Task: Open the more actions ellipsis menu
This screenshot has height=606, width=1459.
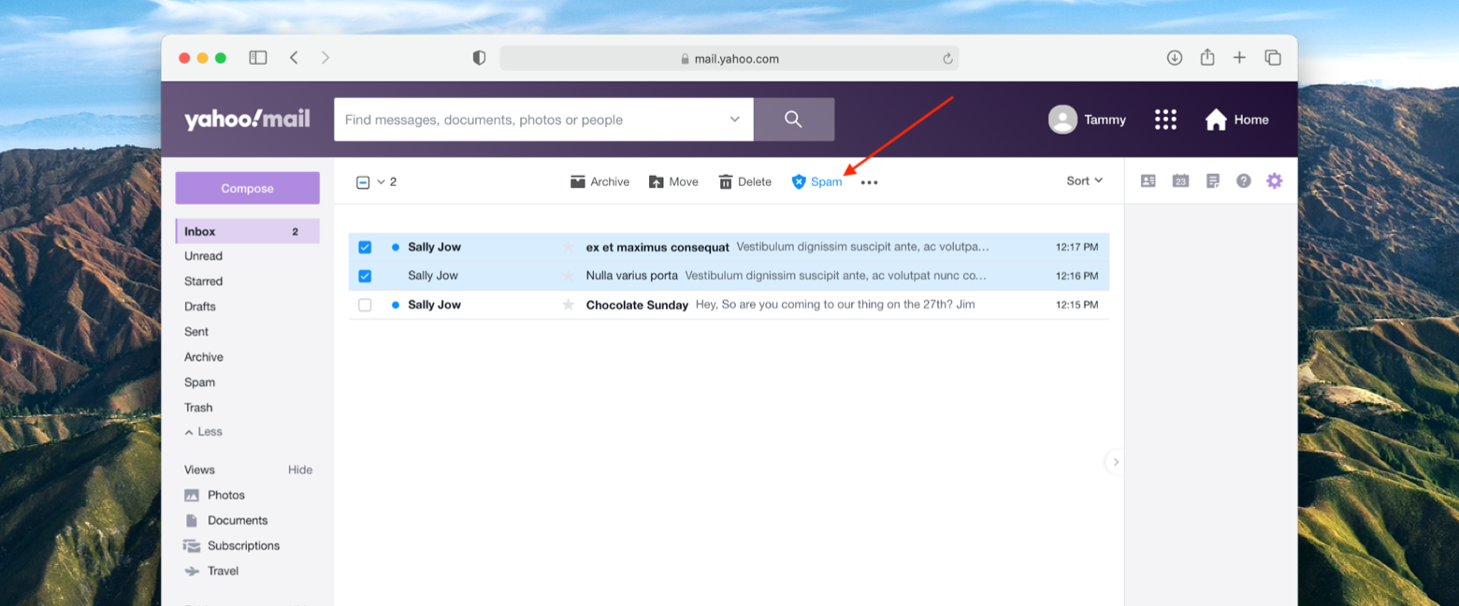Action: [x=869, y=182]
